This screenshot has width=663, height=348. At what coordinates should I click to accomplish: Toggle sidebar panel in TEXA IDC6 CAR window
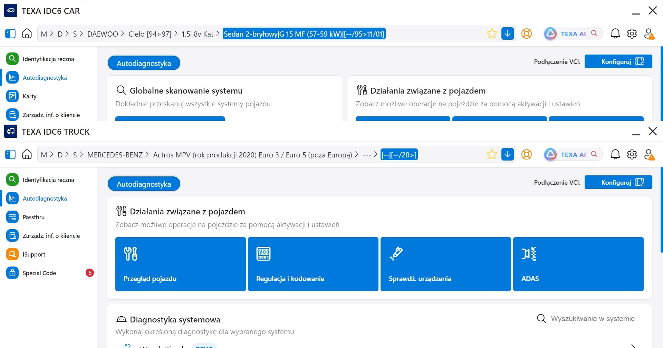click(x=10, y=33)
